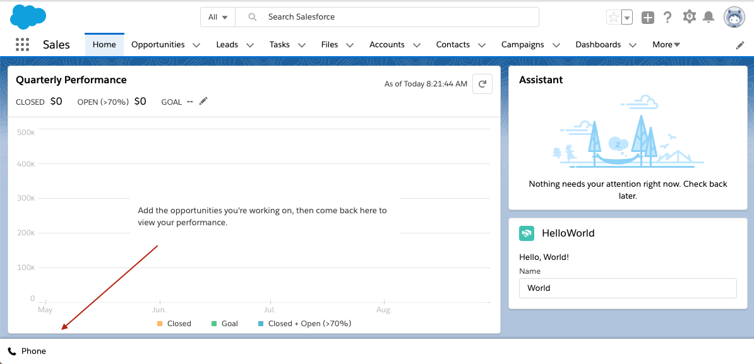Click the Assistant card heading
Image resolution: width=754 pixels, height=364 pixels.
[x=541, y=79]
